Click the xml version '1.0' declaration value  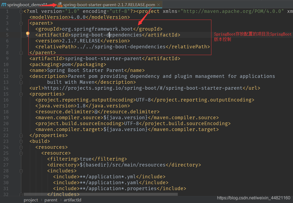[72, 11]
